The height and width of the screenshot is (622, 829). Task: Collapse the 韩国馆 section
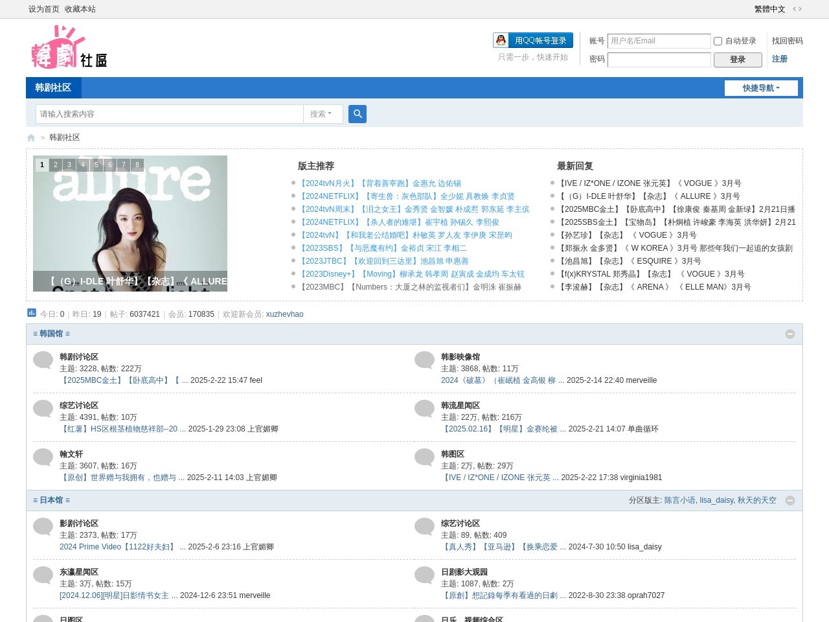coord(790,334)
